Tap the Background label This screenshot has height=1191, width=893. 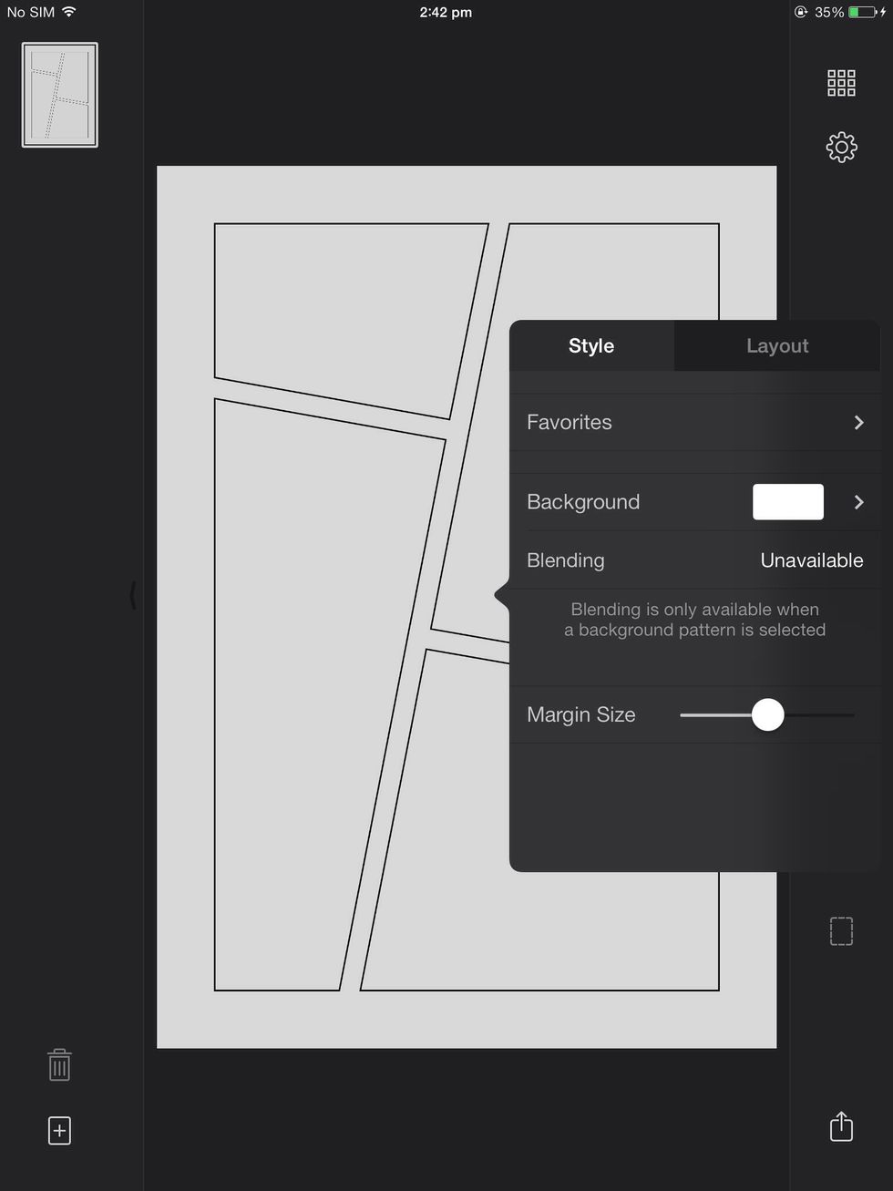click(x=583, y=502)
